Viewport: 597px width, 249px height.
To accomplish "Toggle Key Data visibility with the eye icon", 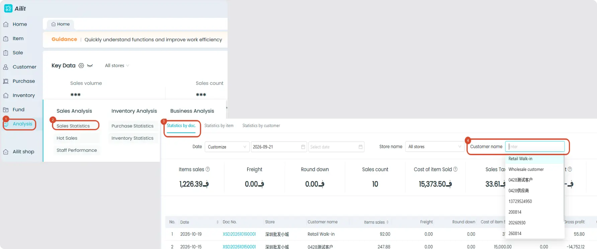I will click(x=90, y=66).
